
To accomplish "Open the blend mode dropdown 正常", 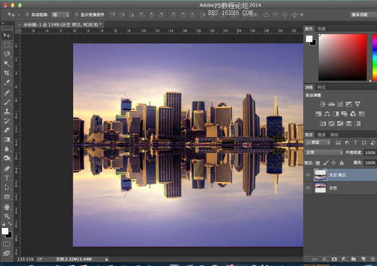I will coord(324,153).
